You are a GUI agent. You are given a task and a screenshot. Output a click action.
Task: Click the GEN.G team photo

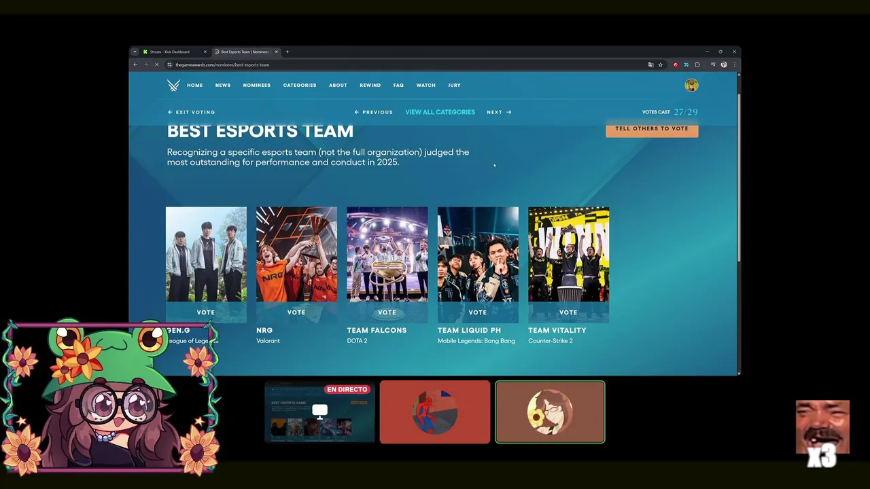tap(206, 255)
